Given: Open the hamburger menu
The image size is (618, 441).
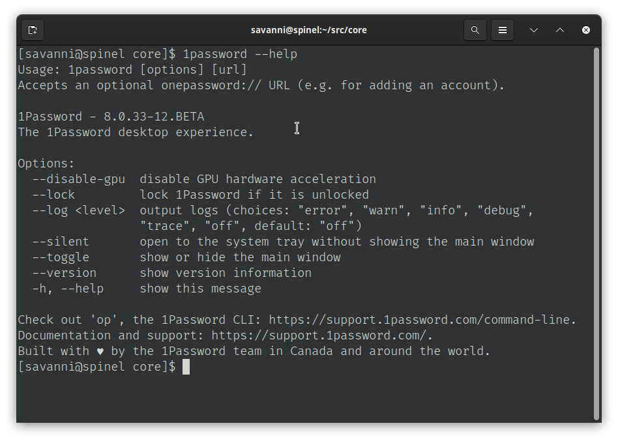Looking at the screenshot, I should pyautogui.click(x=503, y=30).
